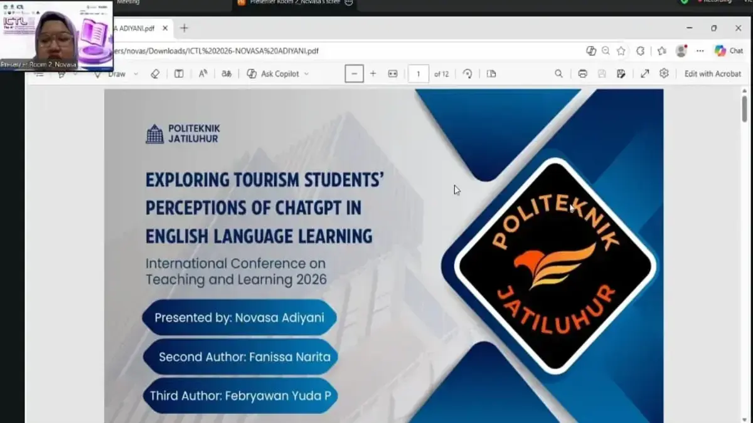This screenshot has height=423, width=753.
Task: Select the Erase tool in PDF toolbar
Action: (155, 74)
